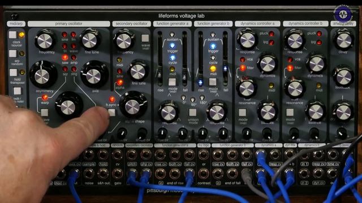The image size is (362, 203).
Task: Toggle the h.sync button
Action: click(112, 112)
